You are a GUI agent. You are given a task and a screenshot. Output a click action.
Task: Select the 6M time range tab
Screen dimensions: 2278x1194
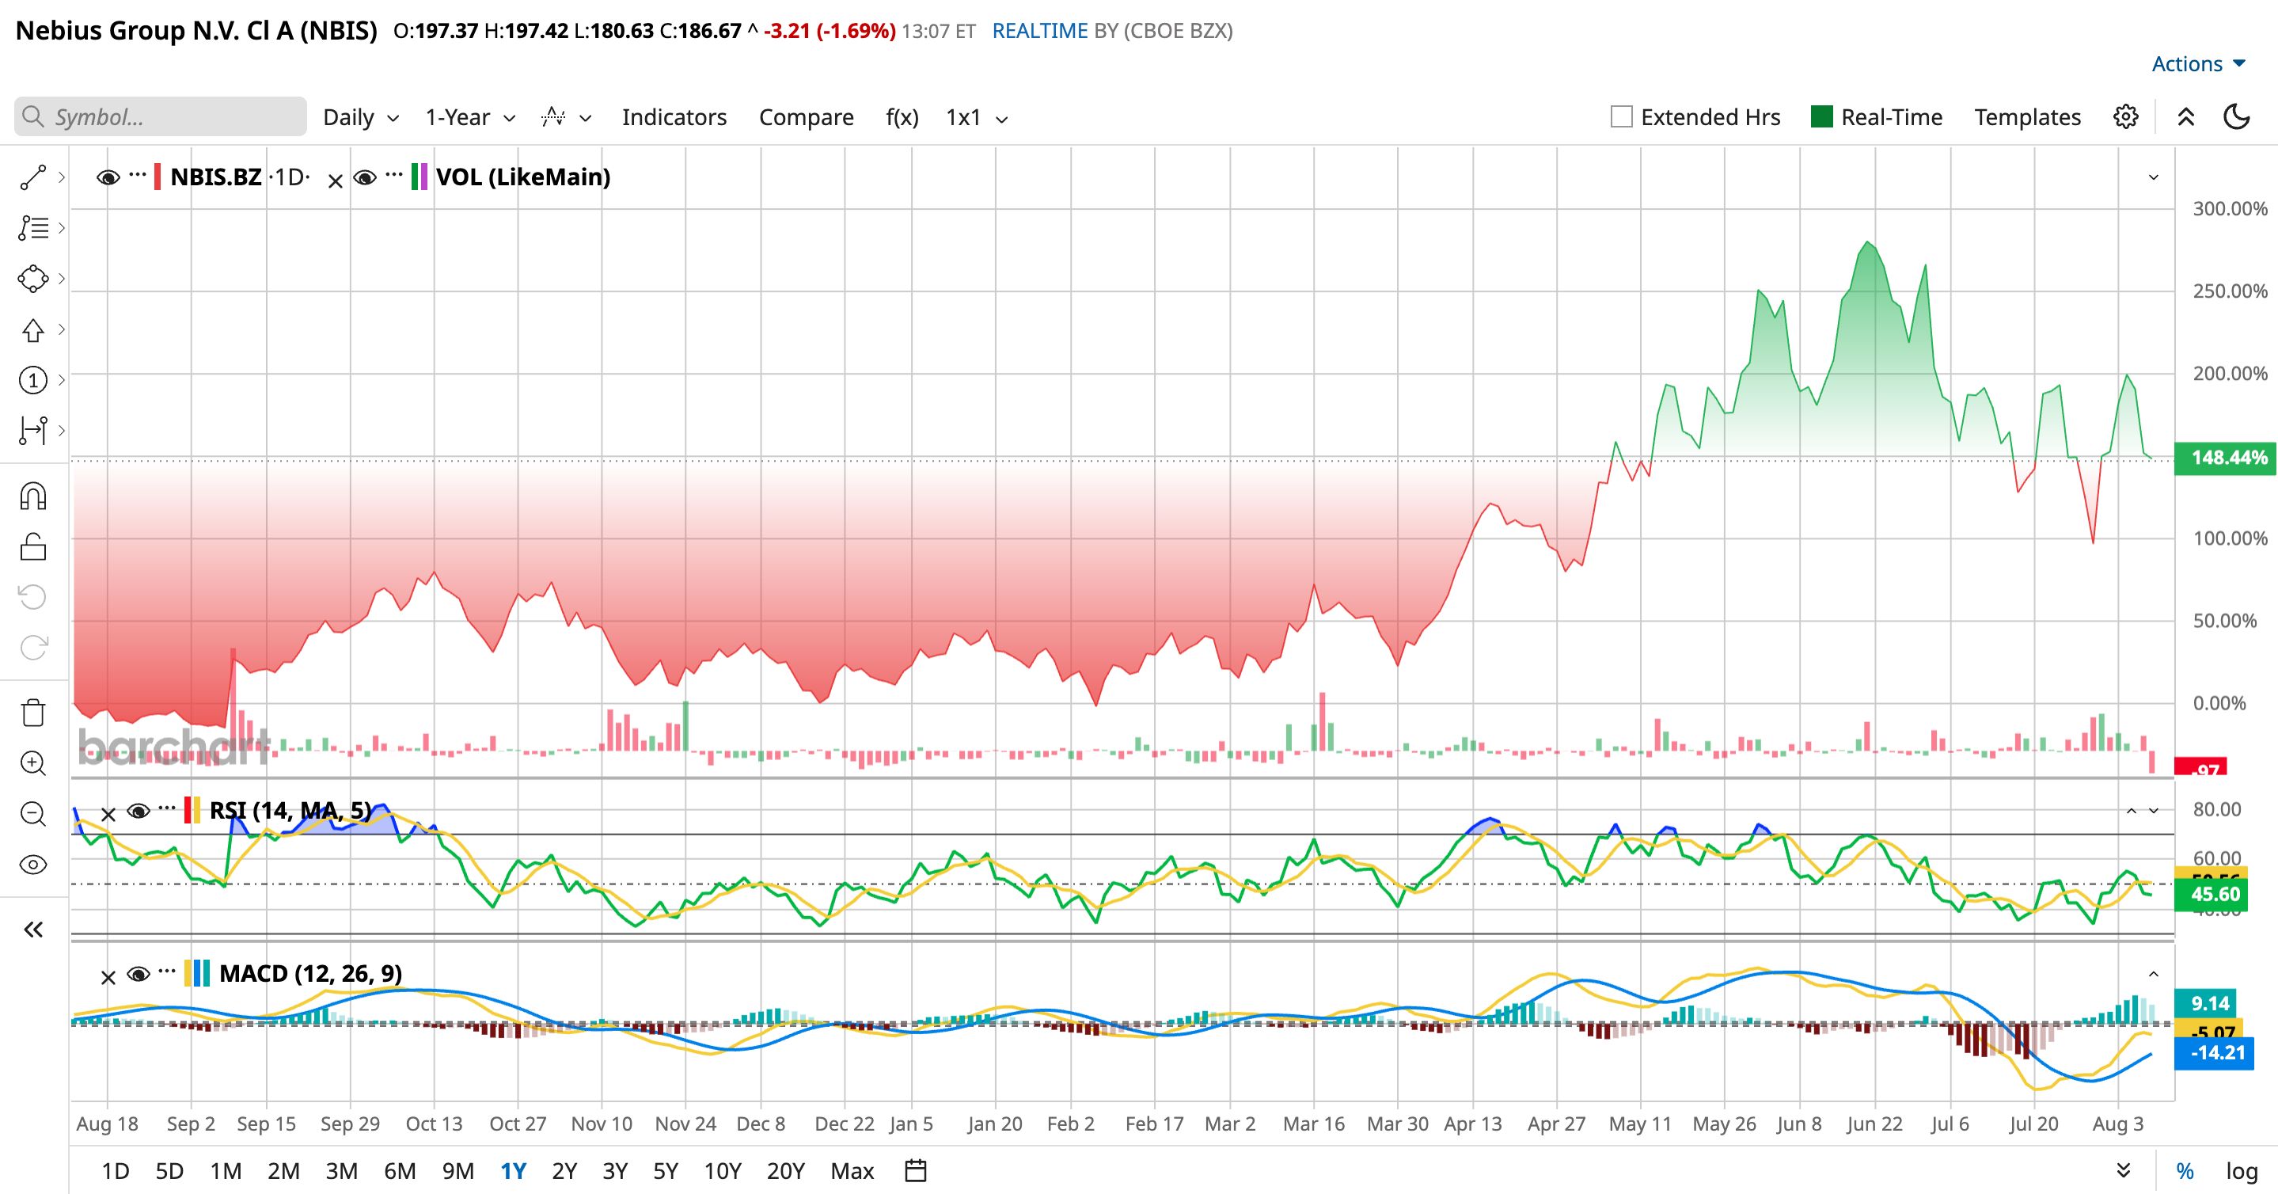tap(400, 1171)
